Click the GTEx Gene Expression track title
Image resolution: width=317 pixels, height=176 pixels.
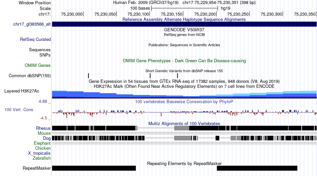(184, 81)
